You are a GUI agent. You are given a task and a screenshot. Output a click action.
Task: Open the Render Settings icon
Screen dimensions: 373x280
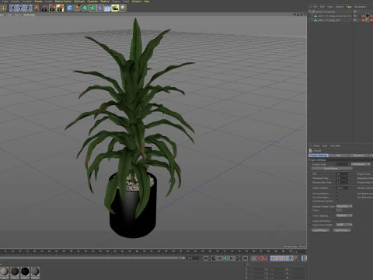click(61, 9)
